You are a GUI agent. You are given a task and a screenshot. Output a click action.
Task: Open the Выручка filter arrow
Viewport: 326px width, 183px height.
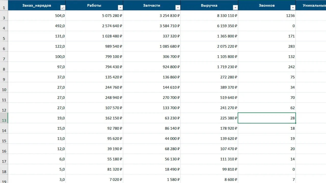click(235, 8)
